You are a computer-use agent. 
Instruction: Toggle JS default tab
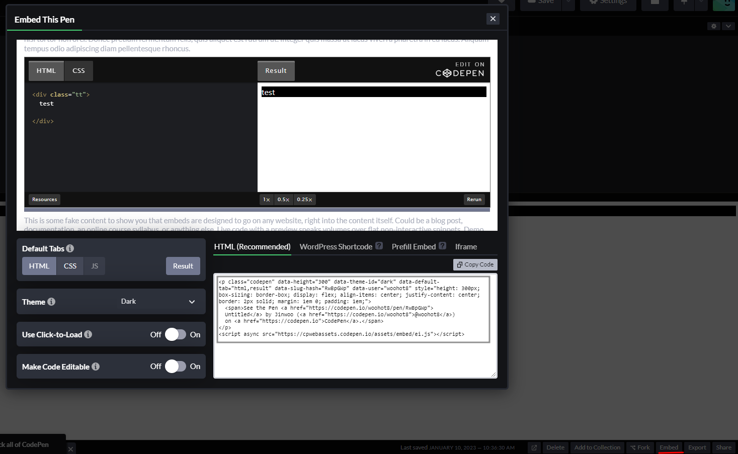(x=95, y=266)
